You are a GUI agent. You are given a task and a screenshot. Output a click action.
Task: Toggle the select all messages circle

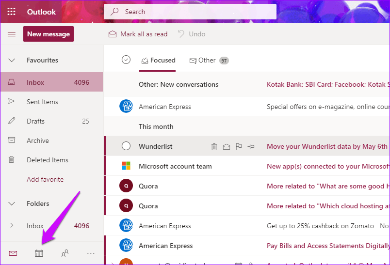[x=126, y=60]
